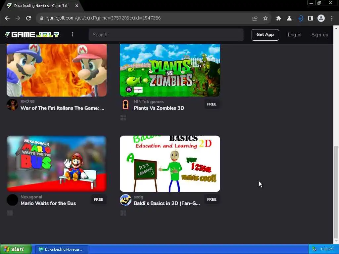The height and width of the screenshot is (254, 339).
Task: Click SM239 developer avatar
Action: pyautogui.click(x=12, y=105)
